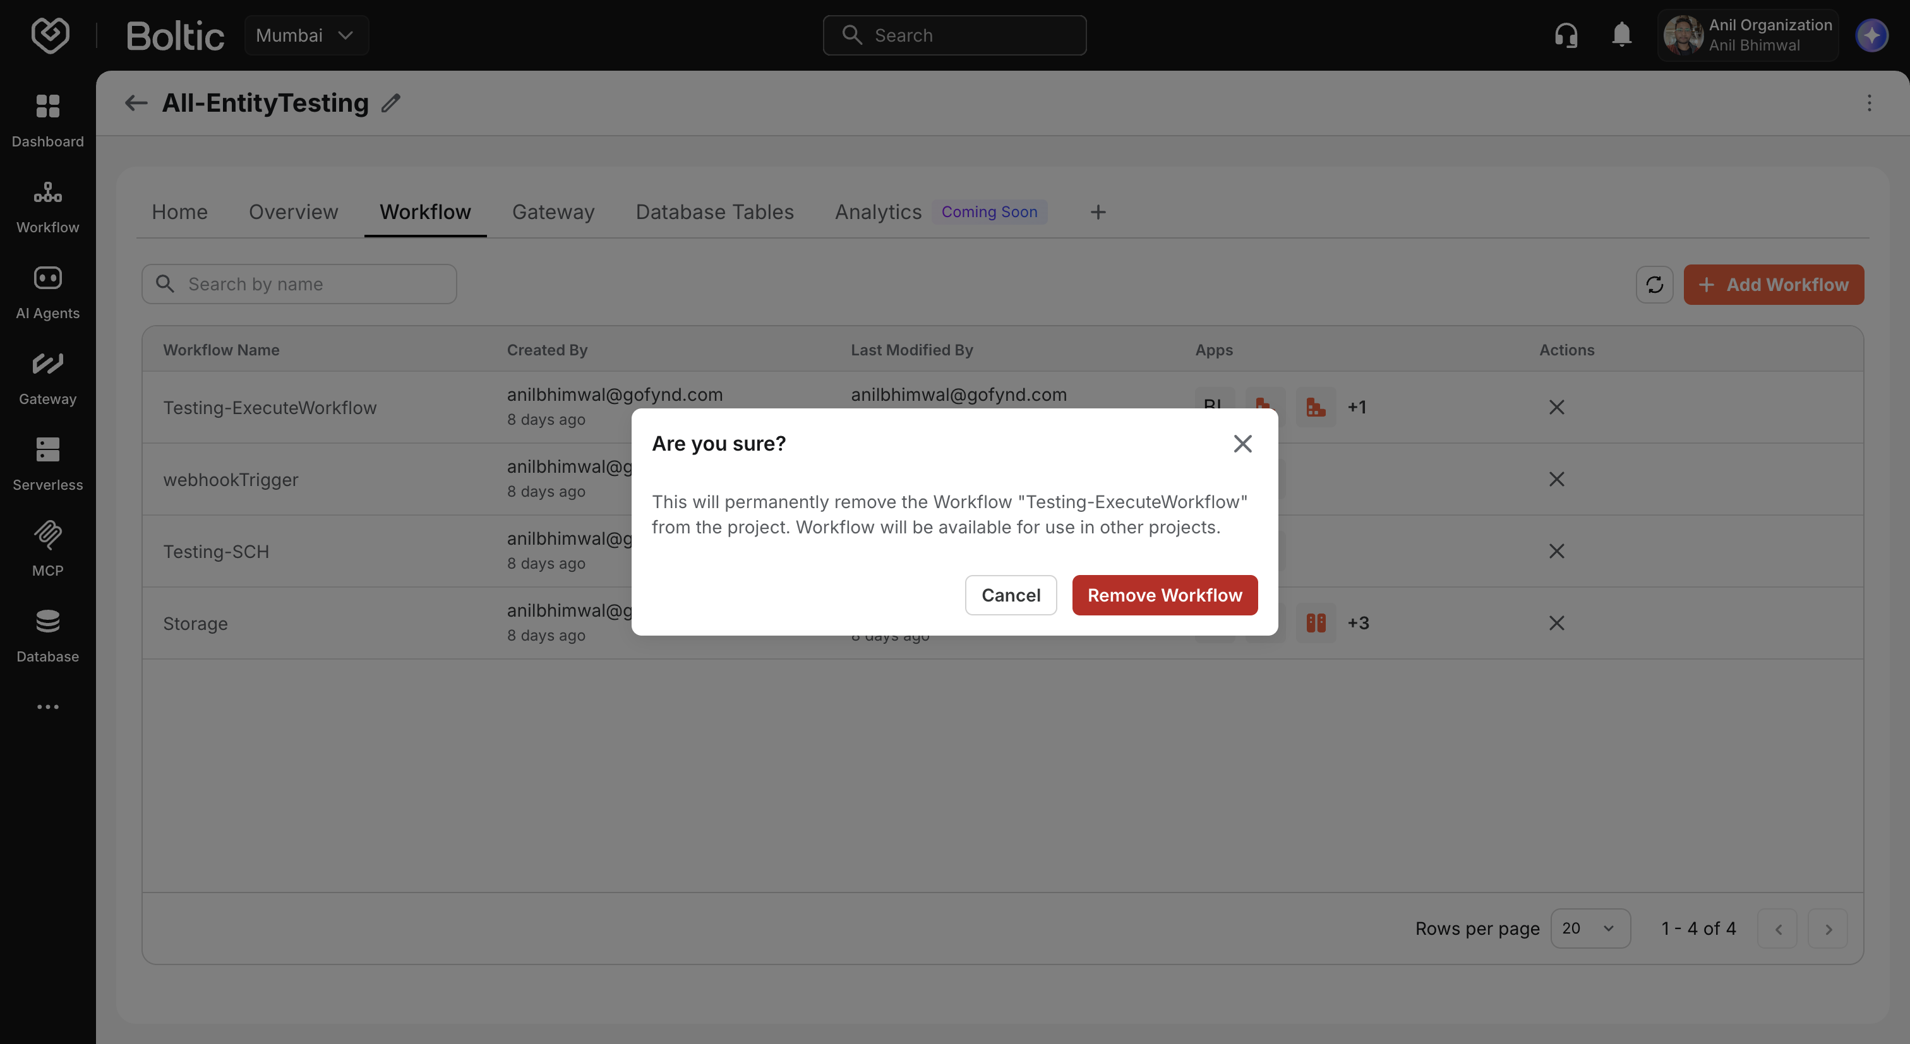Image resolution: width=1910 pixels, height=1044 pixels.
Task: Click the app icon beside +3
Action: point(1316,622)
